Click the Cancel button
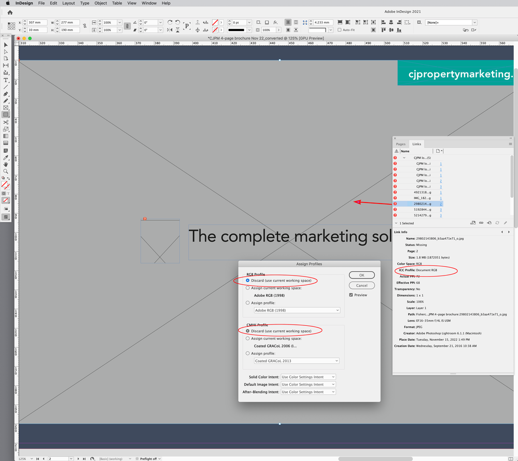This screenshot has height=461, width=518. coord(361,285)
